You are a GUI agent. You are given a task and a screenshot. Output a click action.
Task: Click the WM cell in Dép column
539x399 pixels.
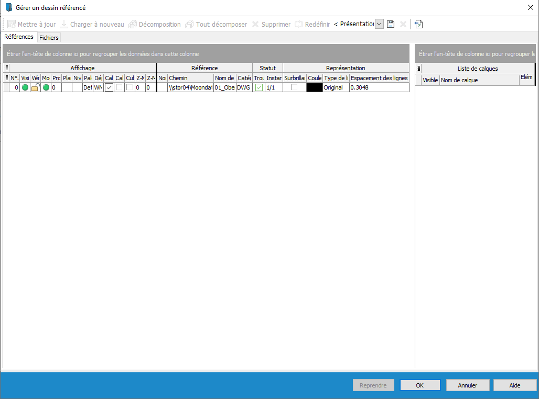click(99, 87)
